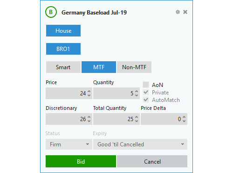
Task: Increase Total Quantity with up arrow
Action: [x=137, y=117]
